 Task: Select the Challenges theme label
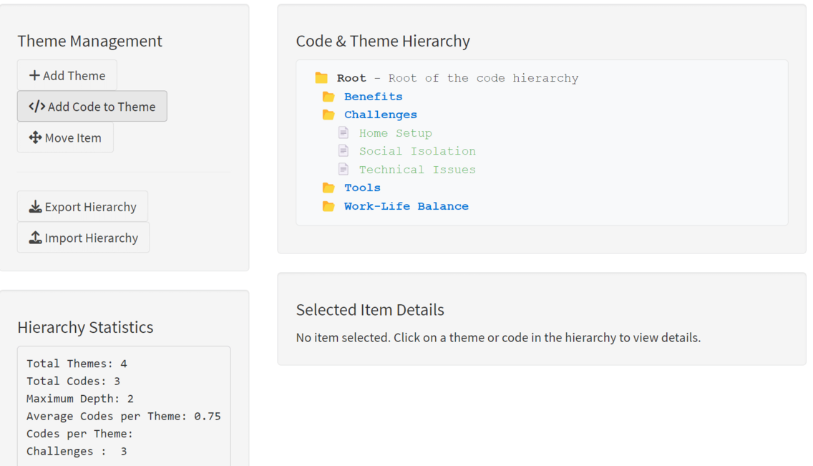[380, 115]
